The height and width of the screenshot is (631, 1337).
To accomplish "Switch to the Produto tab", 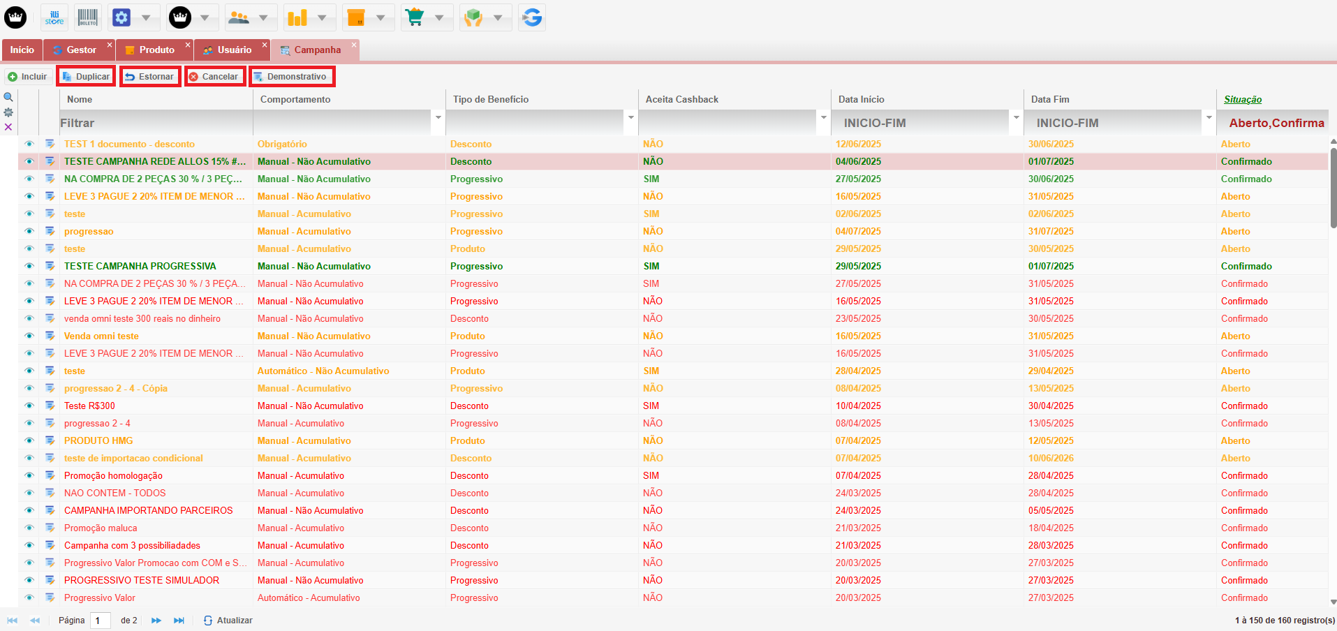I will pyautogui.click(x=156, y=50).
